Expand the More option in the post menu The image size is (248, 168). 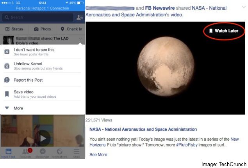pyautogui.click(x=43, y=108)
